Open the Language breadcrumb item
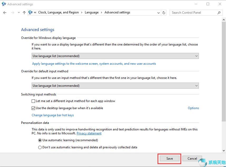226x167 pixels. [92, 12]
